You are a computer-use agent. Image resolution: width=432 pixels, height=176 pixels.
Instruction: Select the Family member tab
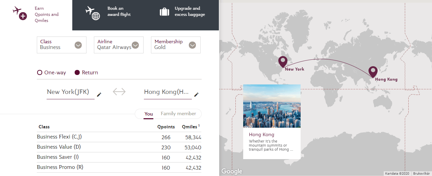(178, 114)
